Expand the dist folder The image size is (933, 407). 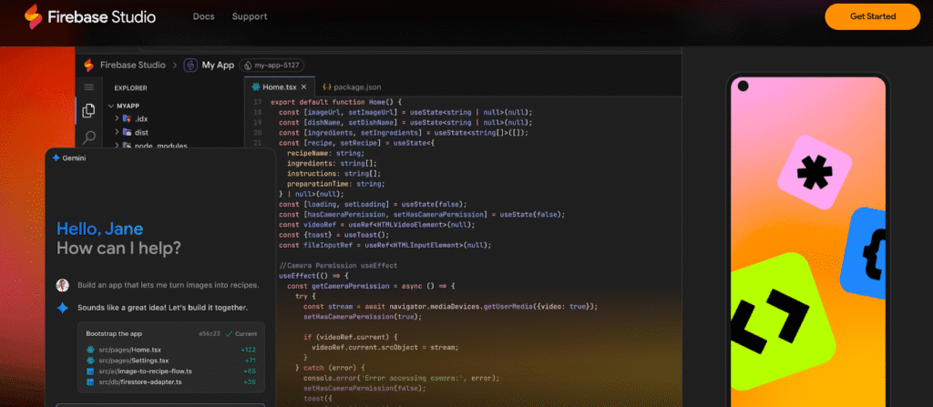pyautogui.click(x=117, y=132)
